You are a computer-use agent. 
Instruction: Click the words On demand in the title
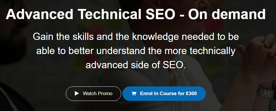pos(227,14)
